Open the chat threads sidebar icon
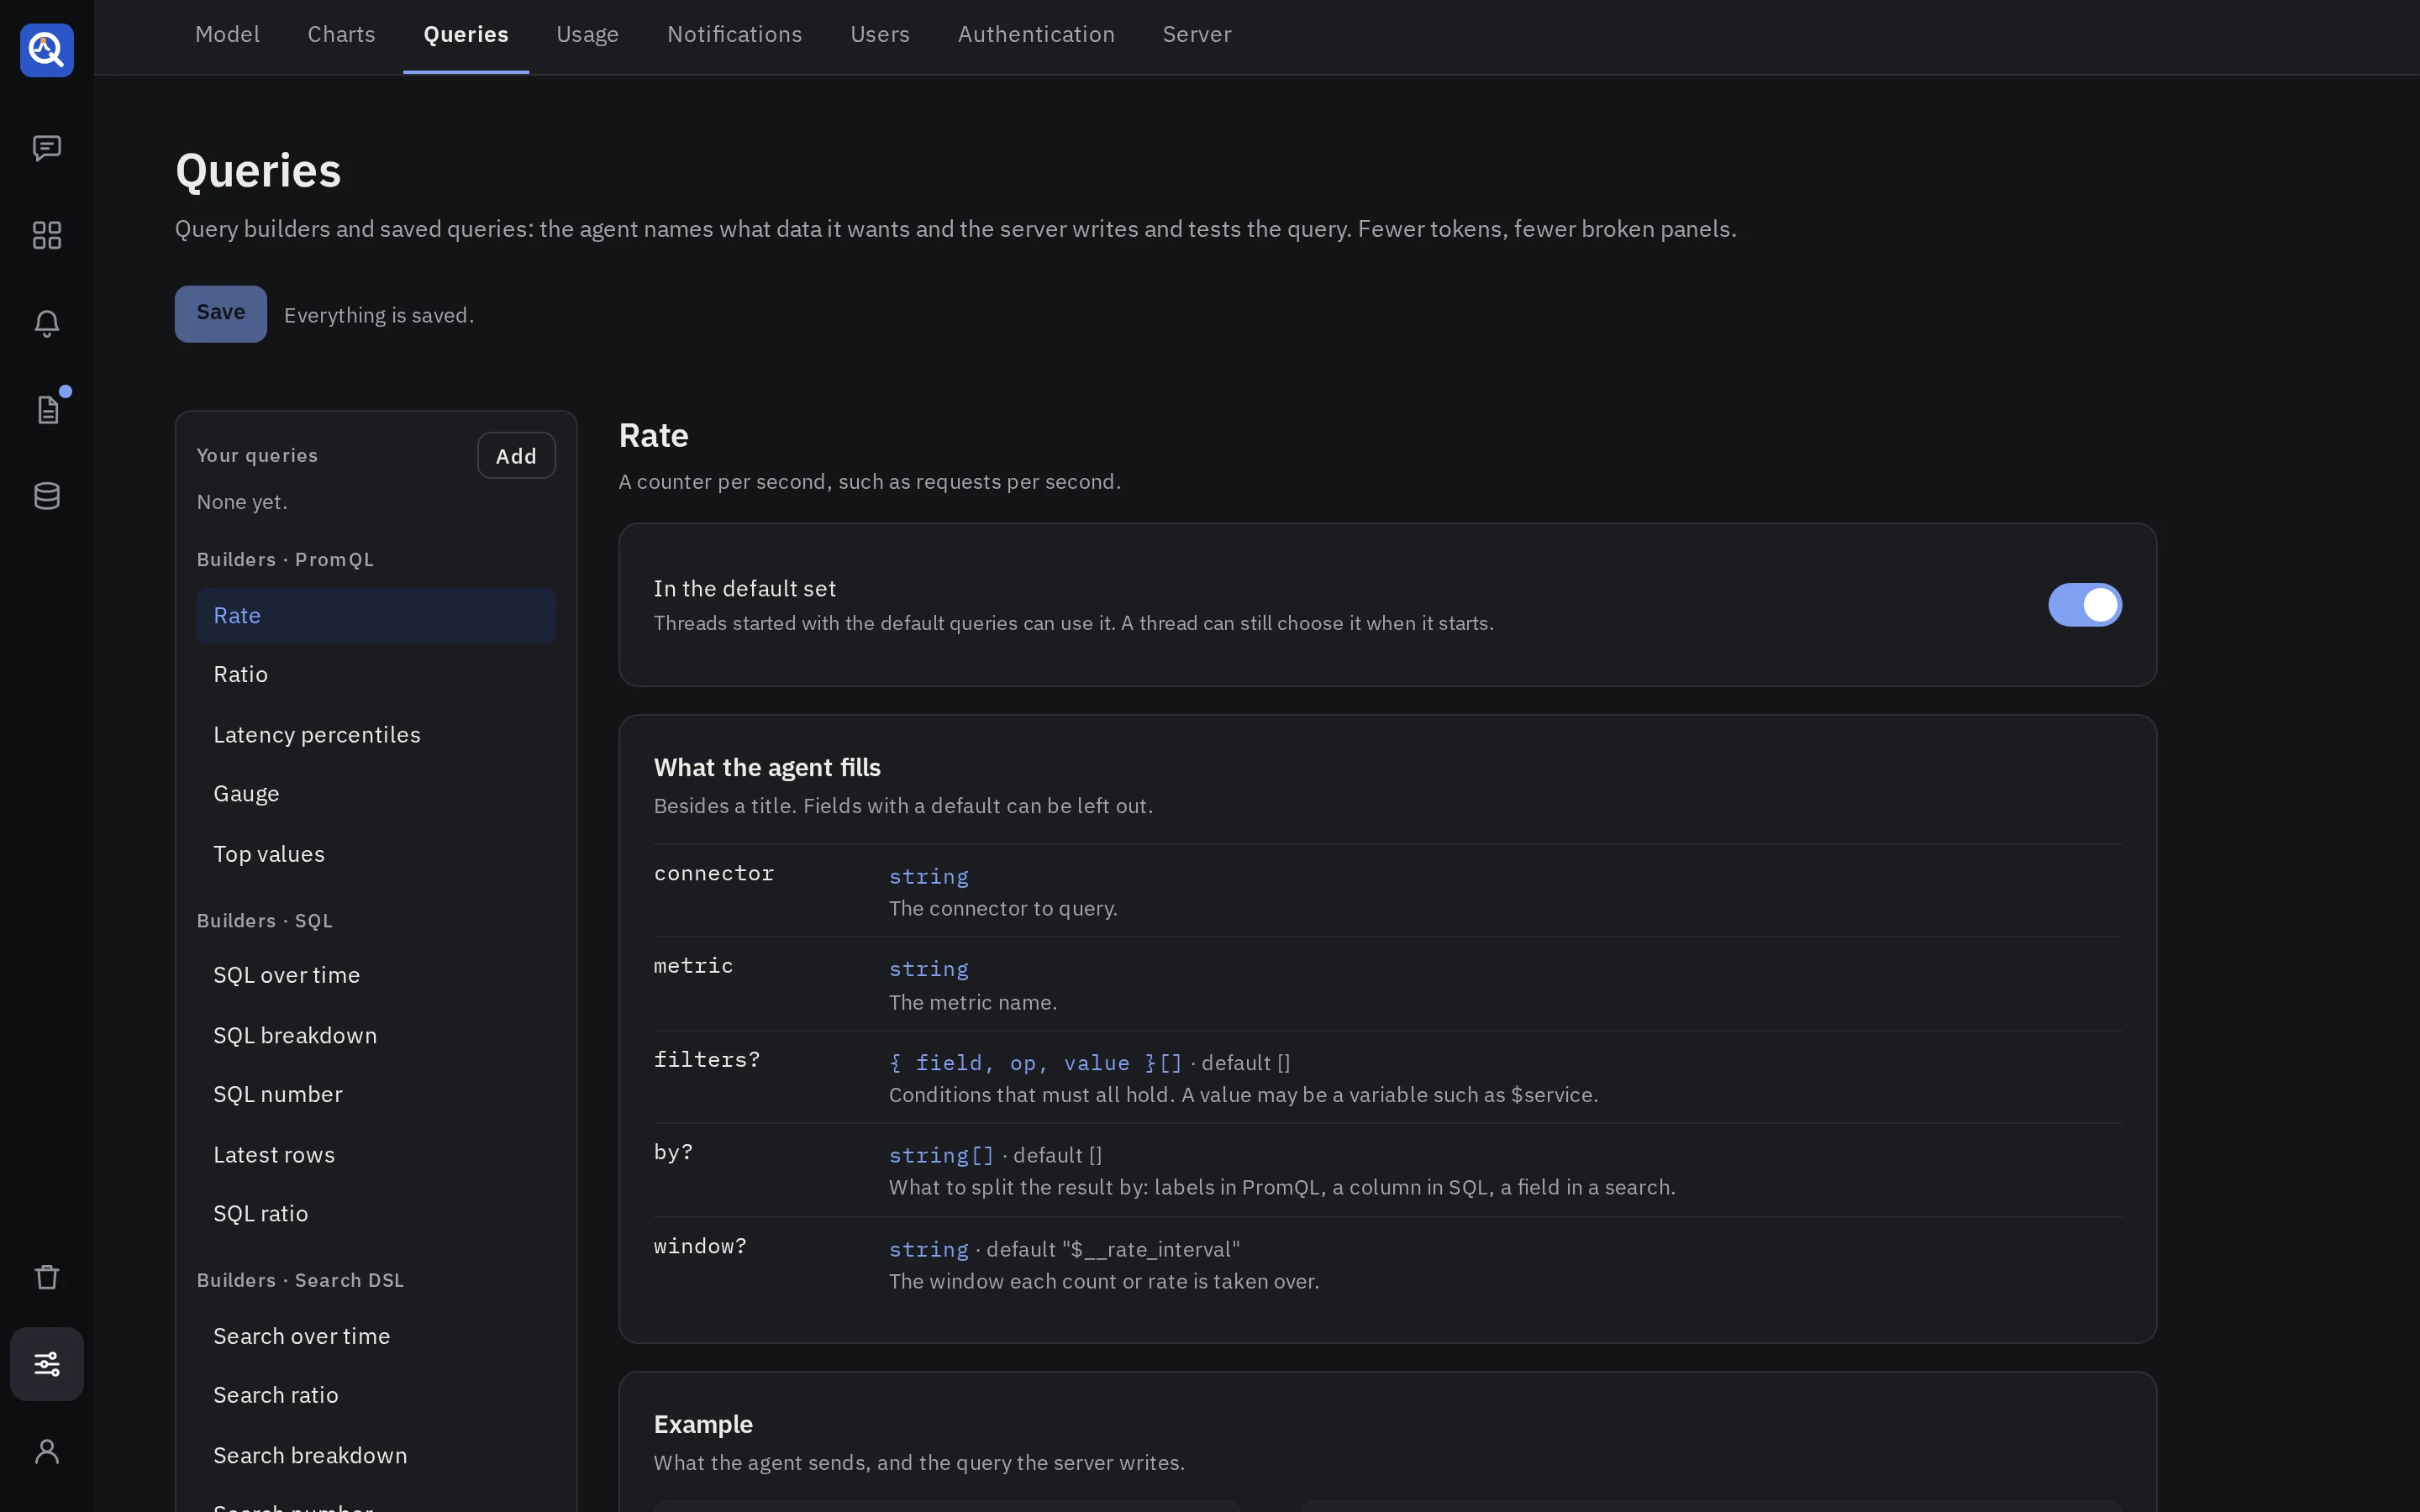This screenshot has height=1512, width=2420. (x=47, y=148)
